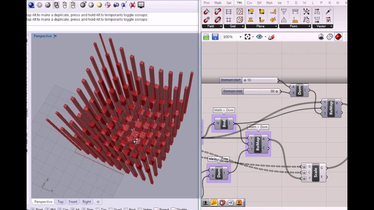This screenshot has width=374, height=210.
Task: Toggle shaded red preview mode
Action: (338, 37)
